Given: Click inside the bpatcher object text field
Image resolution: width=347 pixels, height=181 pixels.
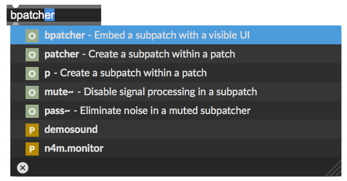Looking at the screenshot, I should [54, 15].
